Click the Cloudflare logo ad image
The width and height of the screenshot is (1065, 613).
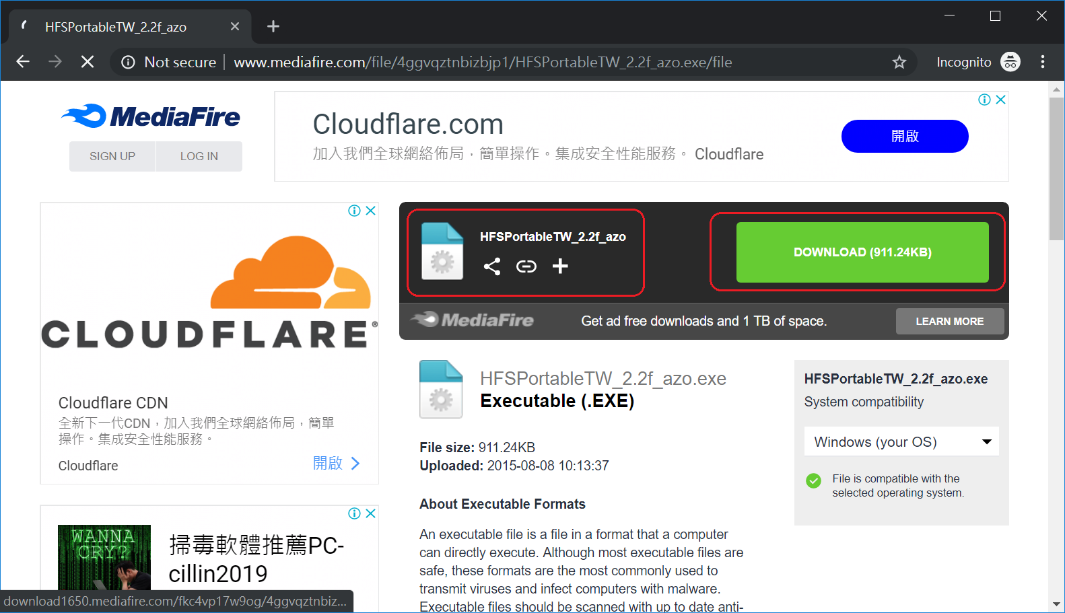(209, 293)
